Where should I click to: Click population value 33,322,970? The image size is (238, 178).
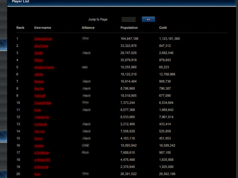[x=129, y=46]
